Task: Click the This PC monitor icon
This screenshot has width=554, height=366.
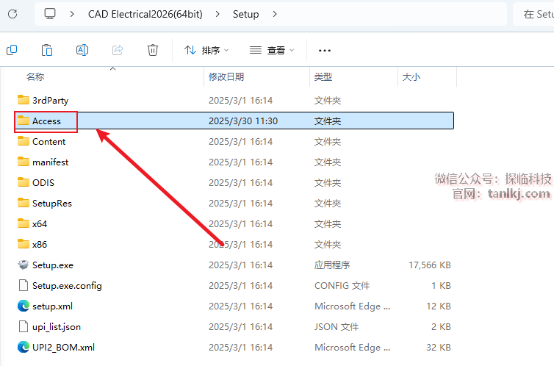Action: [x=50, y=14]
